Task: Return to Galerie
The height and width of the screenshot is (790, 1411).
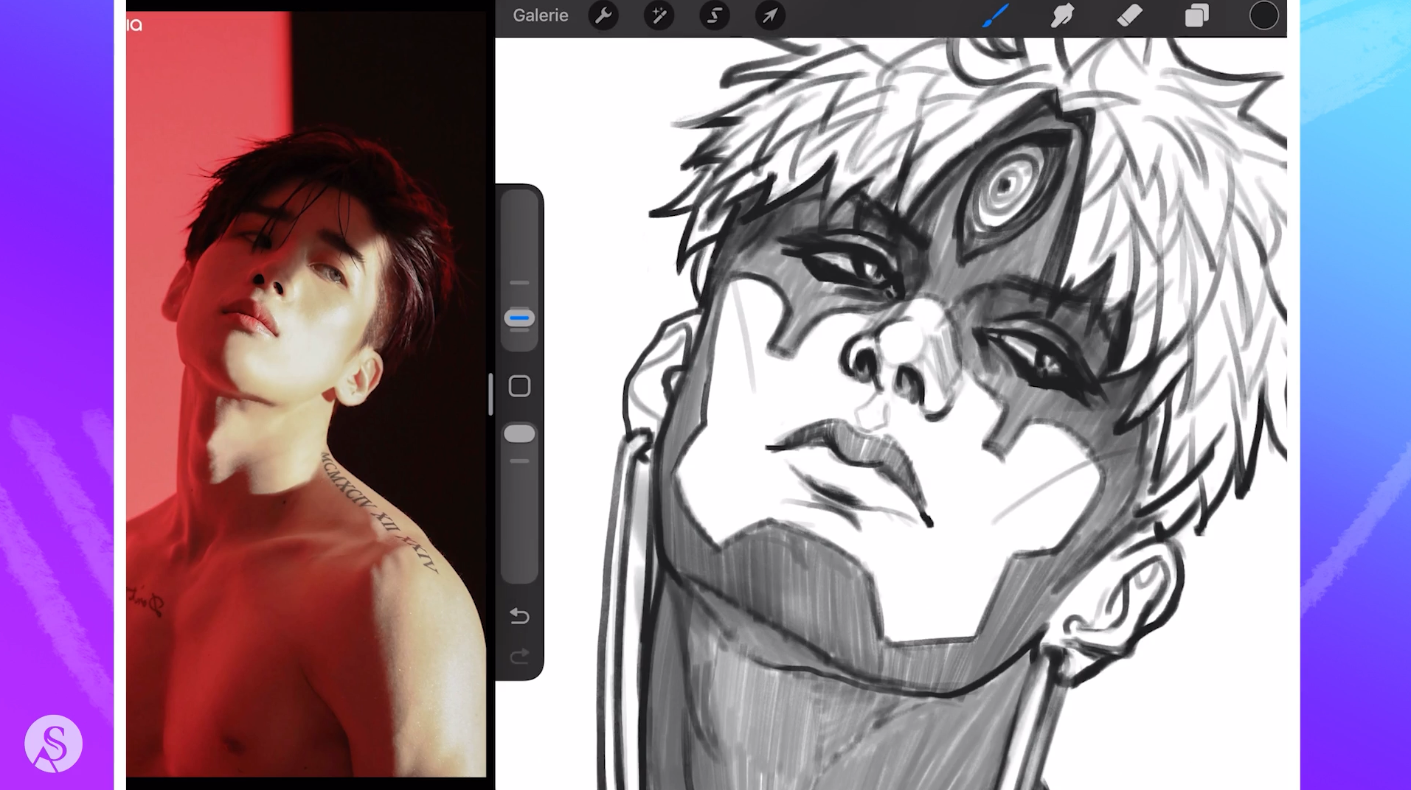Action: (x=541, y=15)
